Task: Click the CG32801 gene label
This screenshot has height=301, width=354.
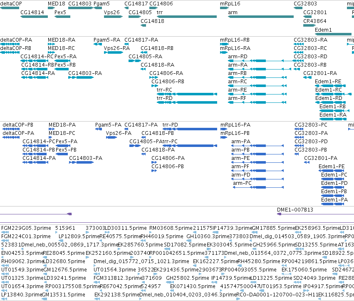Action: [x=315, y=12]
